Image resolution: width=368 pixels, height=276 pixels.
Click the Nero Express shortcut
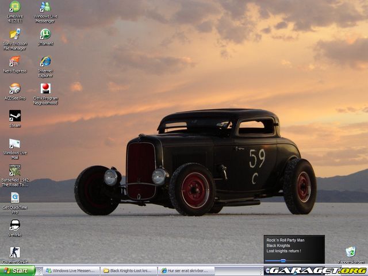[x=15, y=61]
